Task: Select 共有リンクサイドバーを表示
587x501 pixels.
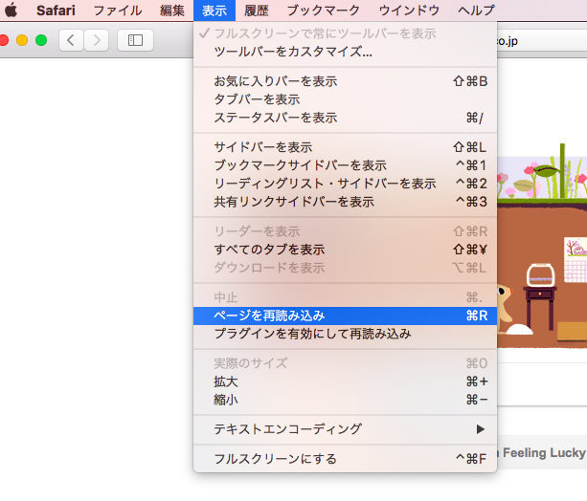Action: click(345, 202)
